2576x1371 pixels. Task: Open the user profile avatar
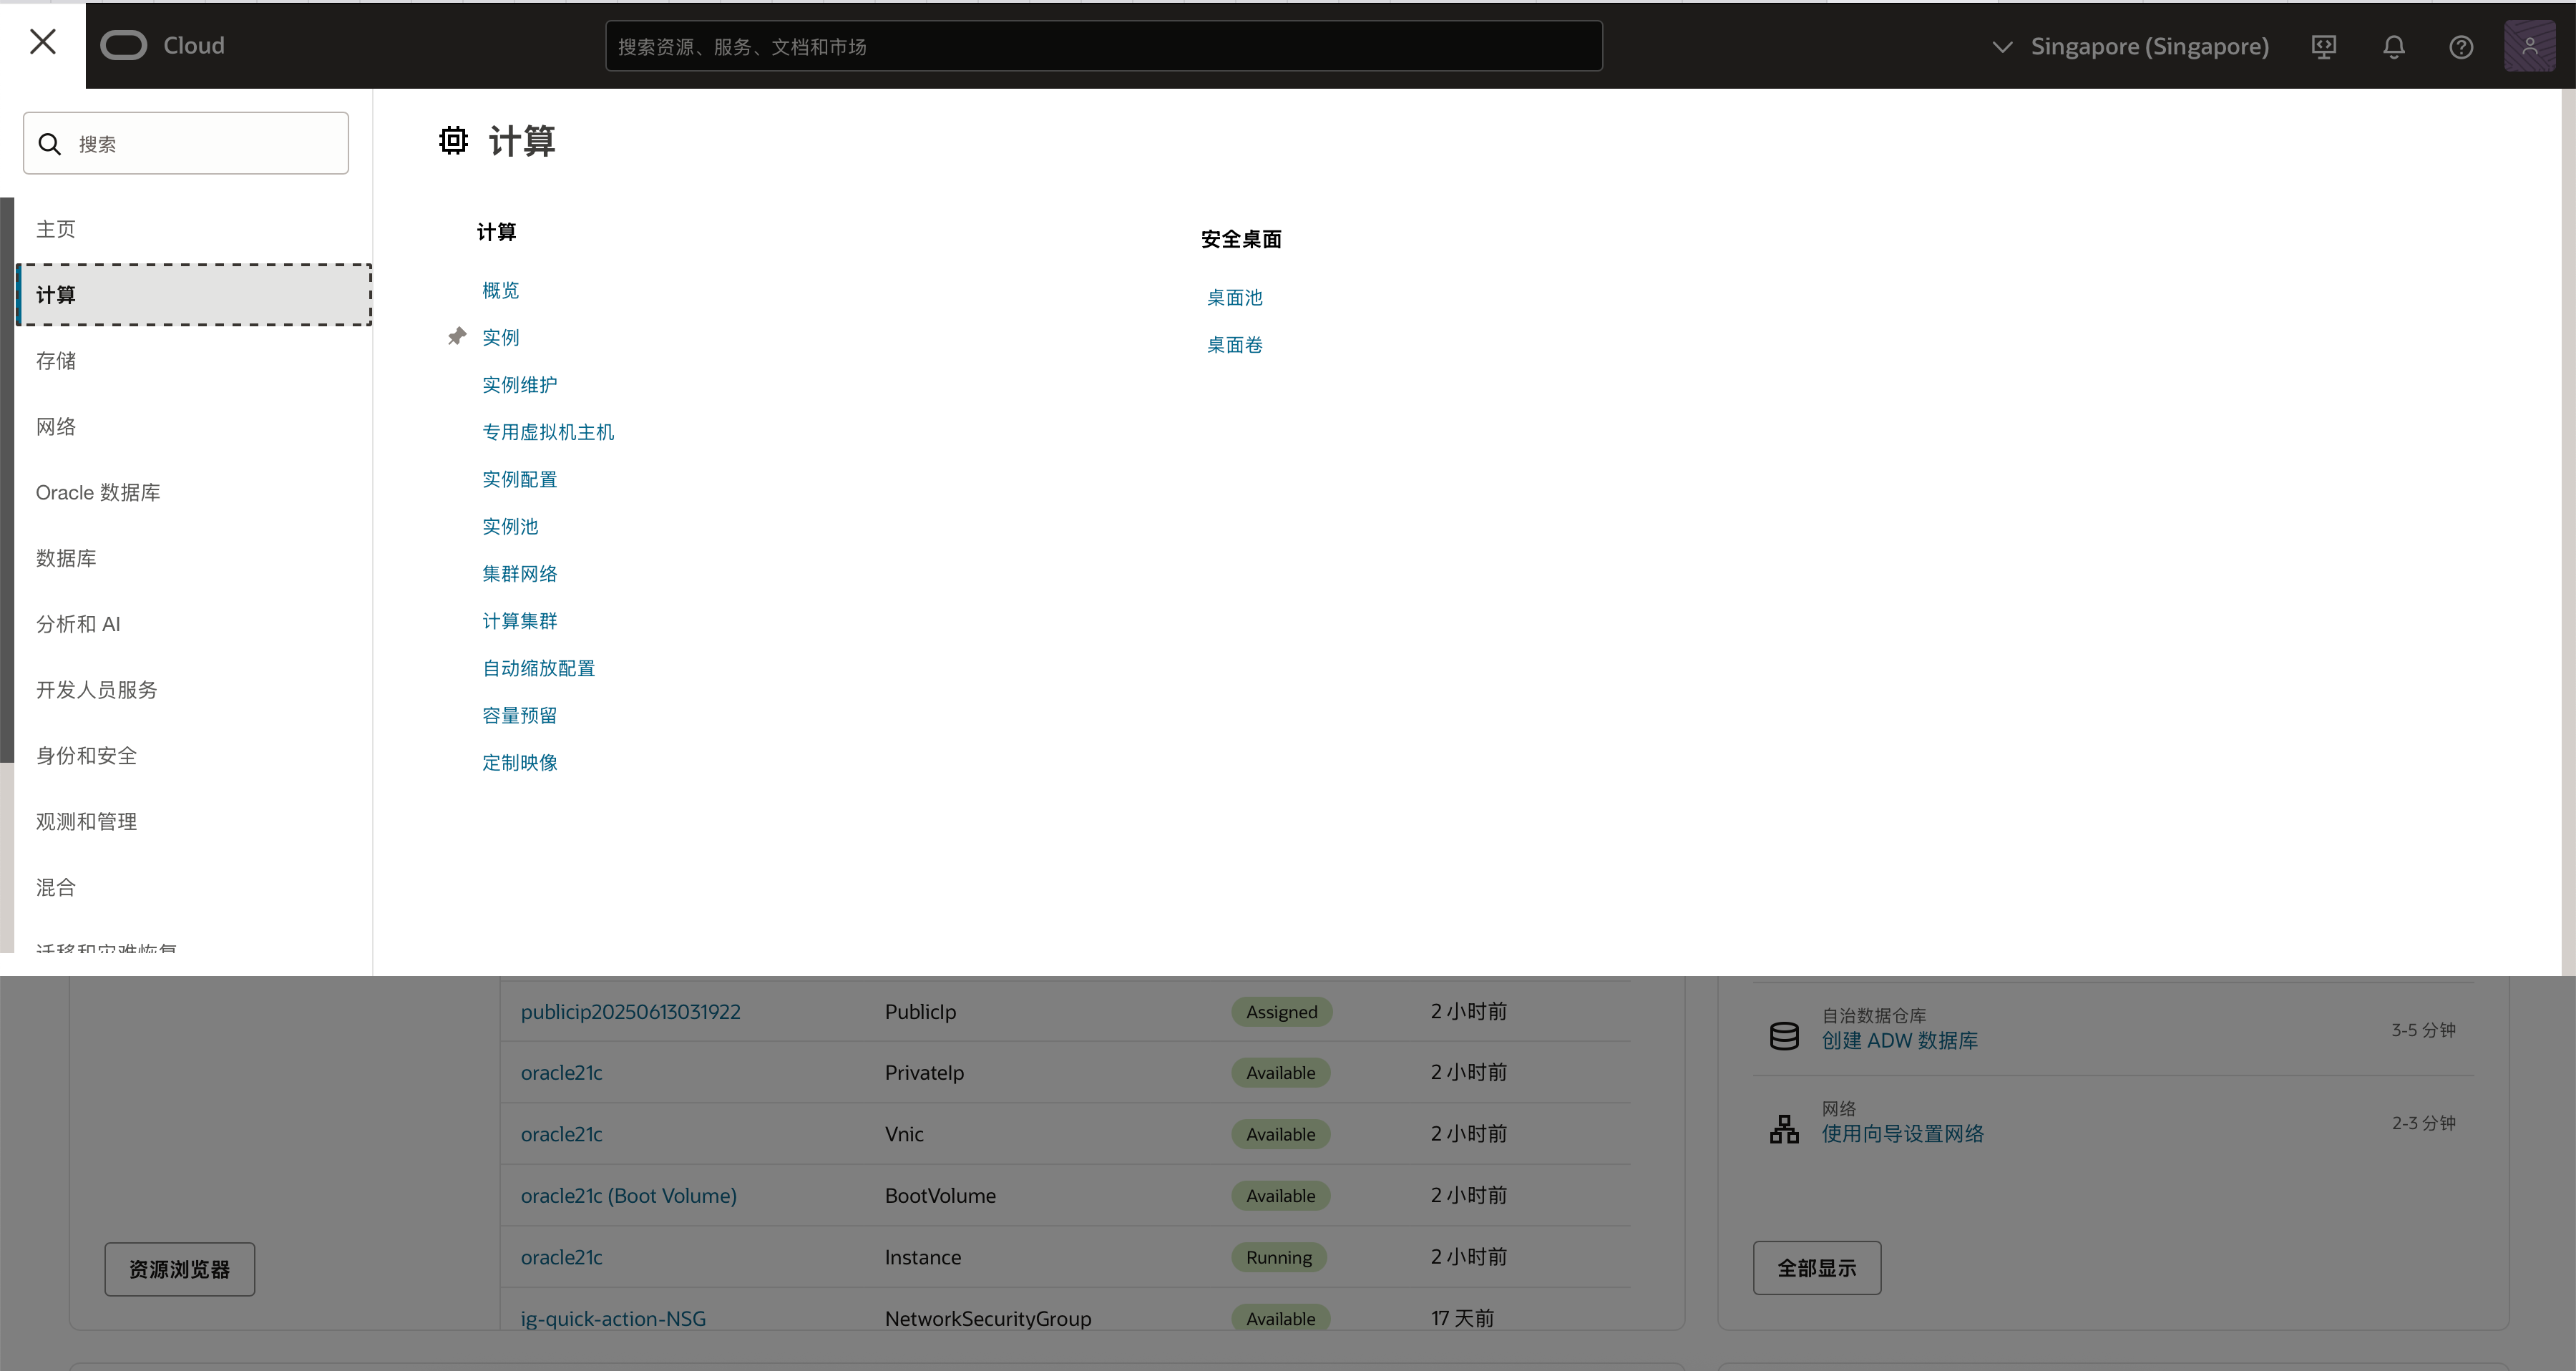pos(2529,46)
